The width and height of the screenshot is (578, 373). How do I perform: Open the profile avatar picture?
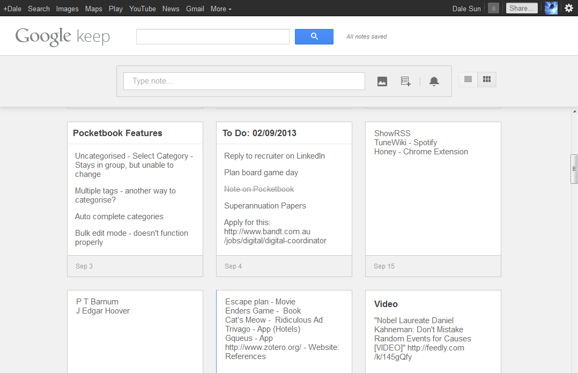coord(551,8)
